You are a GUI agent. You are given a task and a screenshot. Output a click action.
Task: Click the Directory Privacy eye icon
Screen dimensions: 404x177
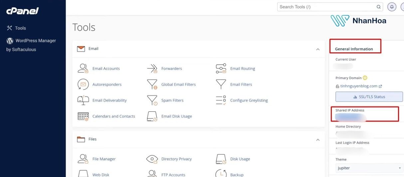[x=152, y=159]
